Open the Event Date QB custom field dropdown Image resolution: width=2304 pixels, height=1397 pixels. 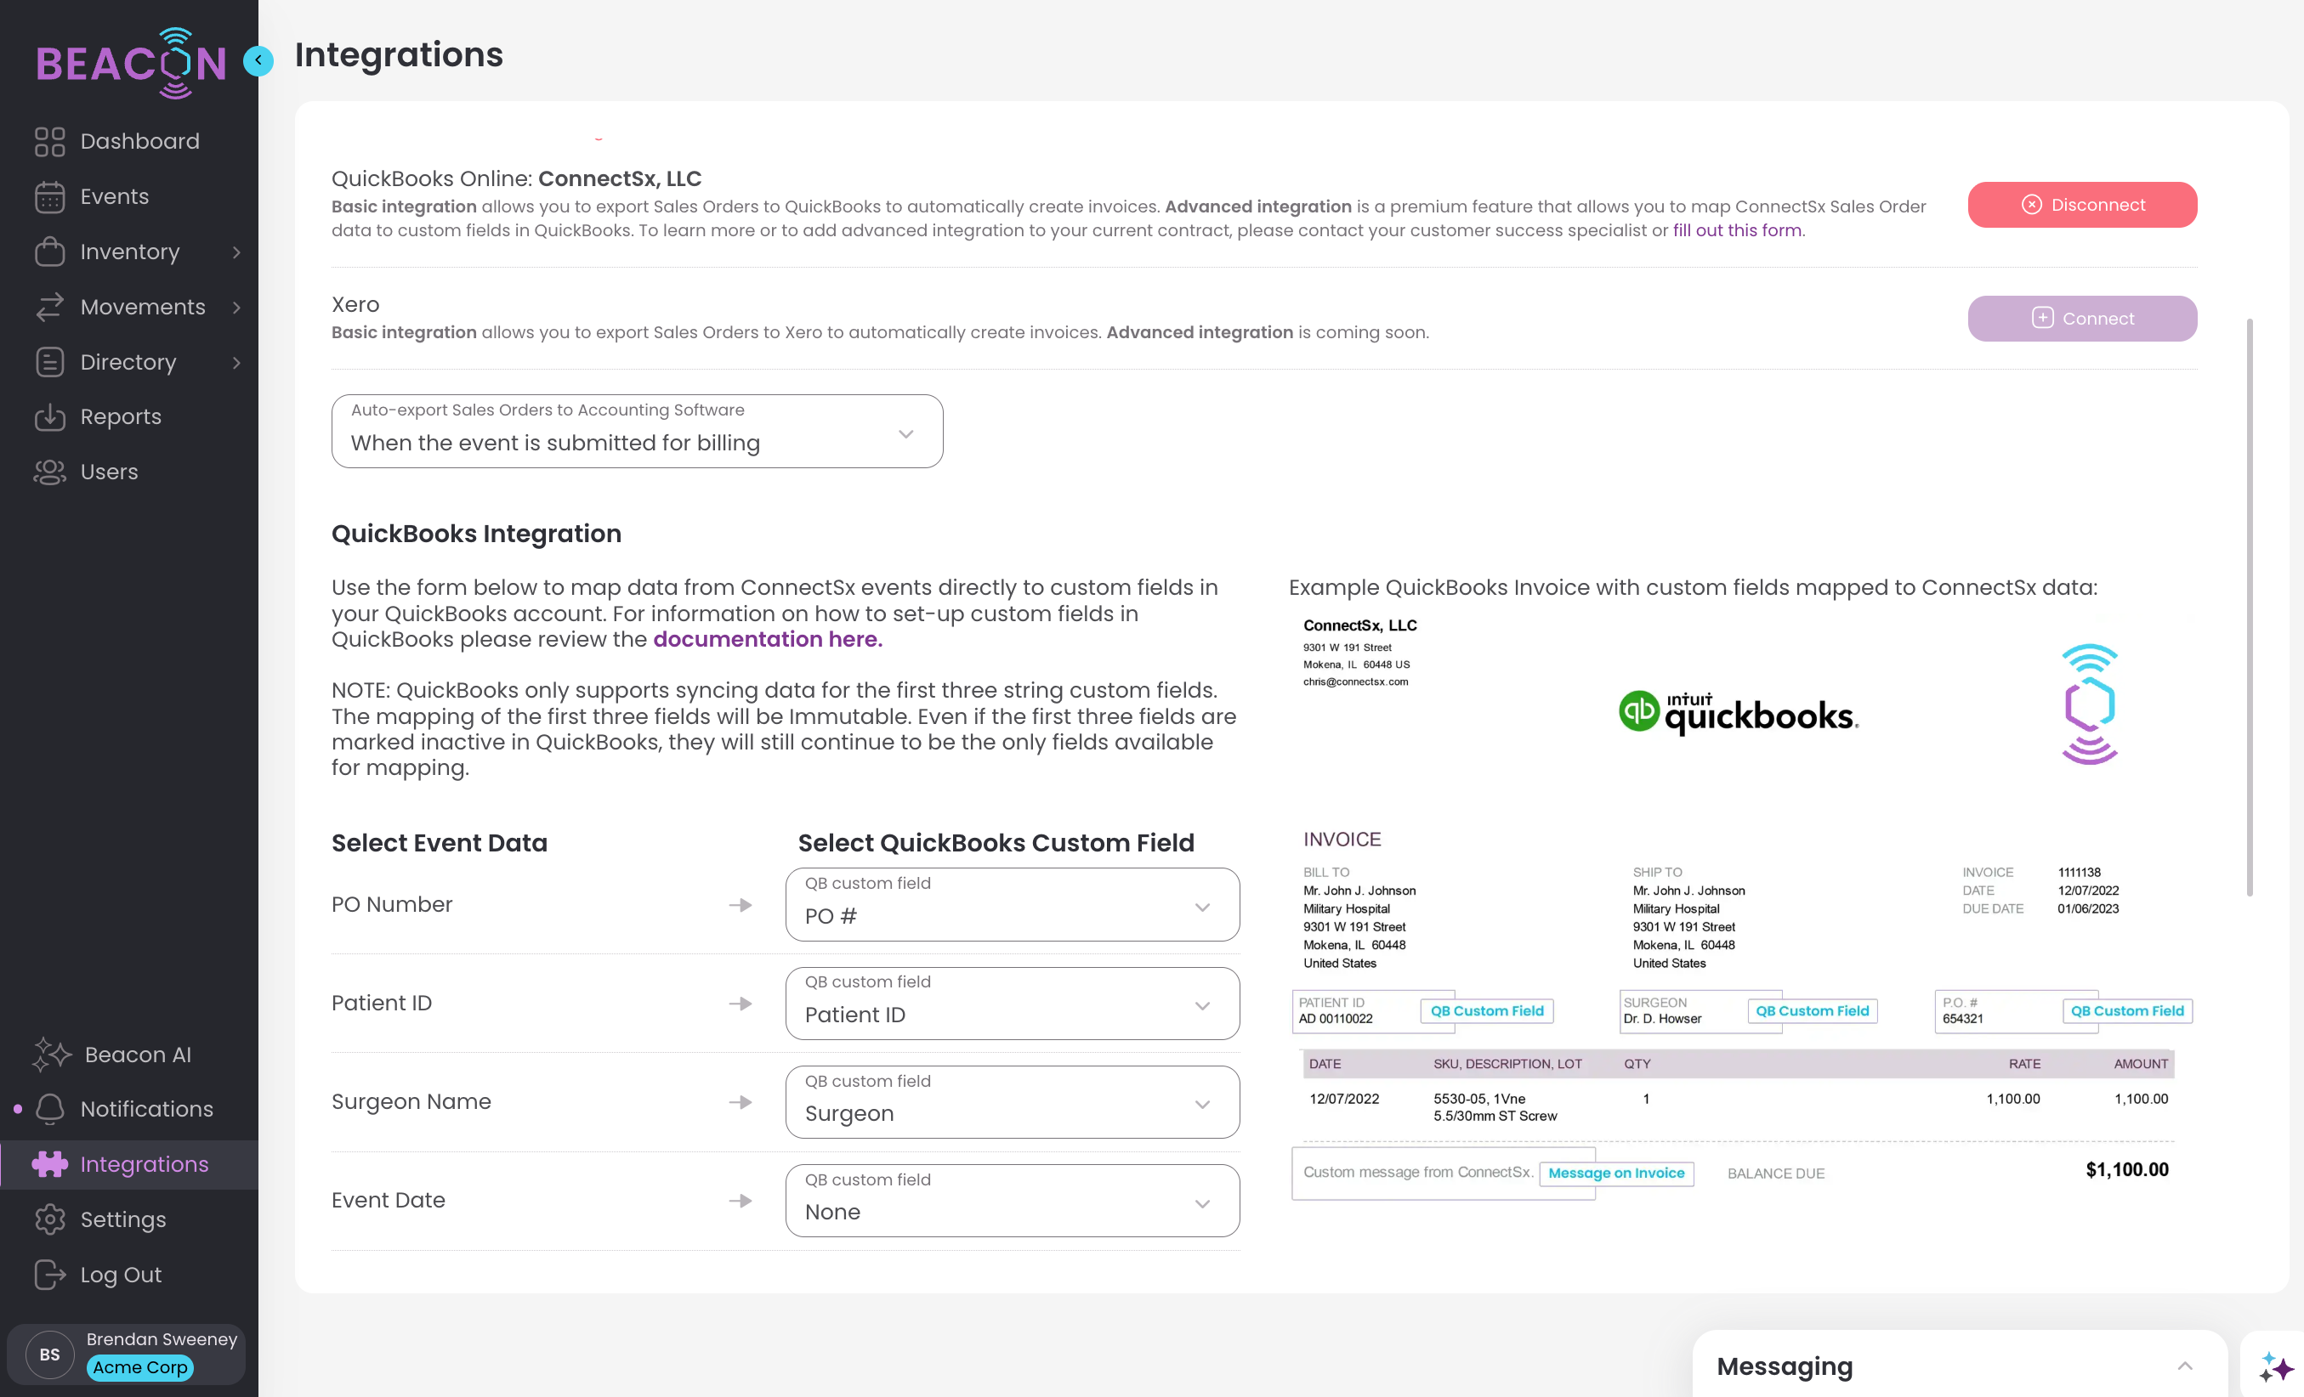click(1012, 1201)
